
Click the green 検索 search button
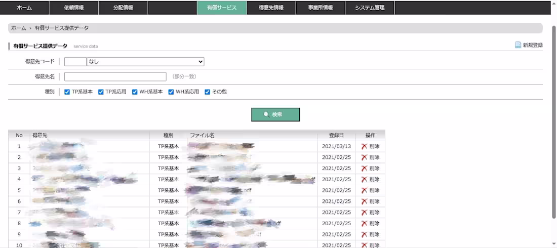tap(275, 114)
